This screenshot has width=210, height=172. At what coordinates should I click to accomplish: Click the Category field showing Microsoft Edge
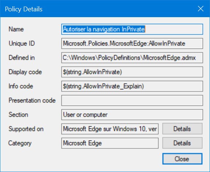point(110,143)
